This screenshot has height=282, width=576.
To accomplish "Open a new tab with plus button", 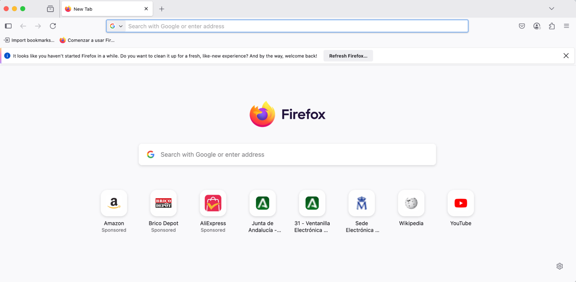I will 162,9.
